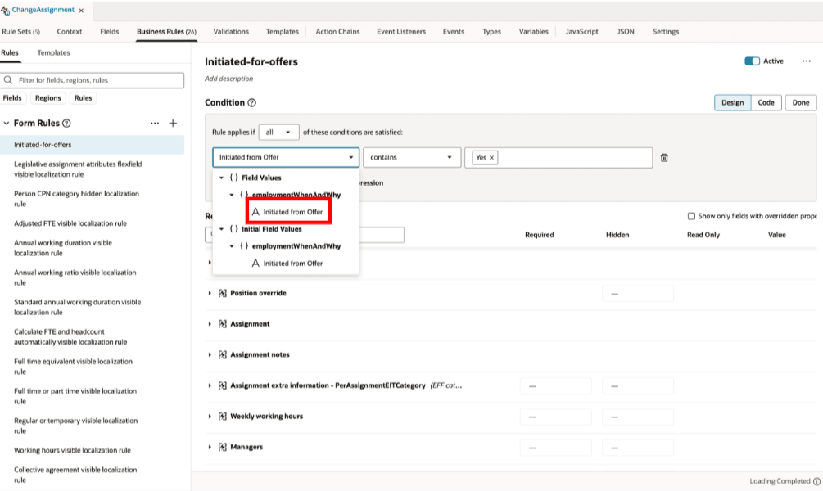Click the filter fields, regions, rules search box
The height and width of the screenshot is (491, 823).
(93, 80)
